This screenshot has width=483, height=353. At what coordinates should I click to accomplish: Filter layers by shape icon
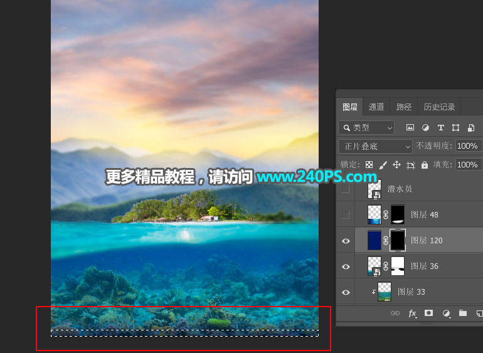pyautogui.click(x=455, y=127)
